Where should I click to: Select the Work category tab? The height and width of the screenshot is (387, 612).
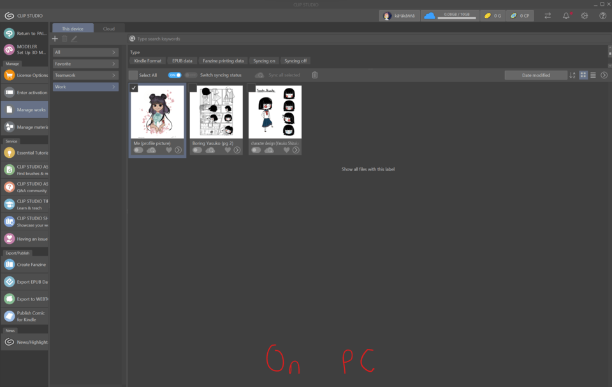(x=85, y=87)
